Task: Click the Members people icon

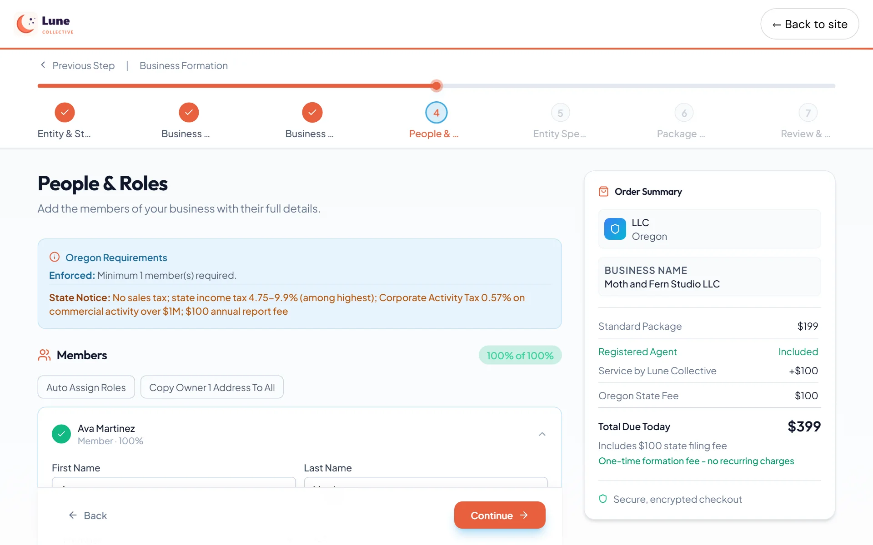Action: [44, 355]
